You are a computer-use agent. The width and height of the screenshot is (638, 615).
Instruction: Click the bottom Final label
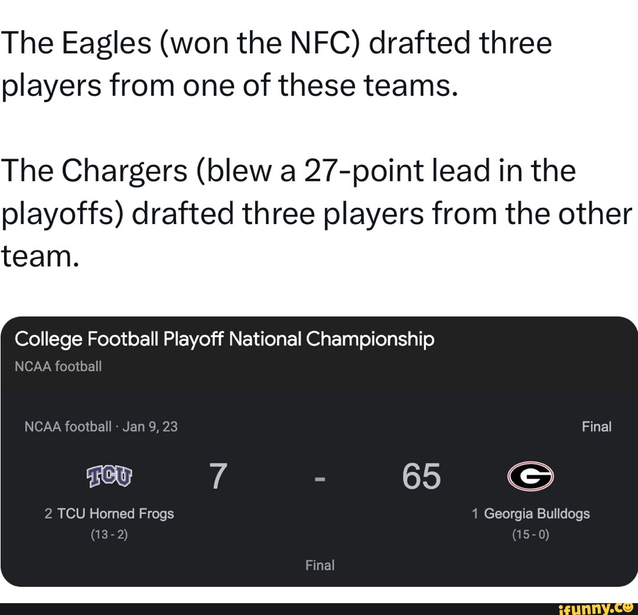click(x=320, y=565)
